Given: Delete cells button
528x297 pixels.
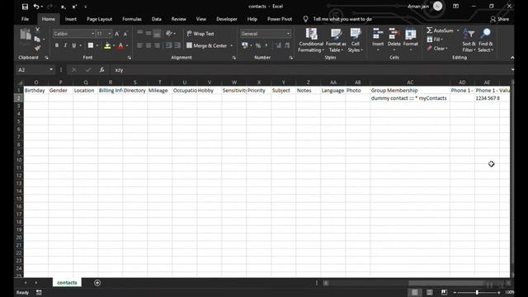Looking at the screenshot, I should point(394,40).
